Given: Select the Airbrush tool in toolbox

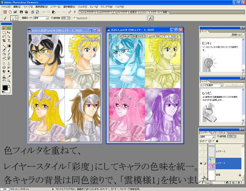Looking at the screenshot, I should [x=4, y=50].
